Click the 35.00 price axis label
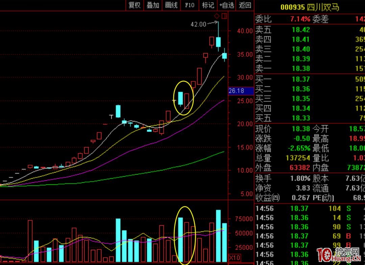The width and height of the screenshot is (365, 265). 245,54
